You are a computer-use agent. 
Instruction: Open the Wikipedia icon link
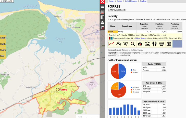click(126, 44)
